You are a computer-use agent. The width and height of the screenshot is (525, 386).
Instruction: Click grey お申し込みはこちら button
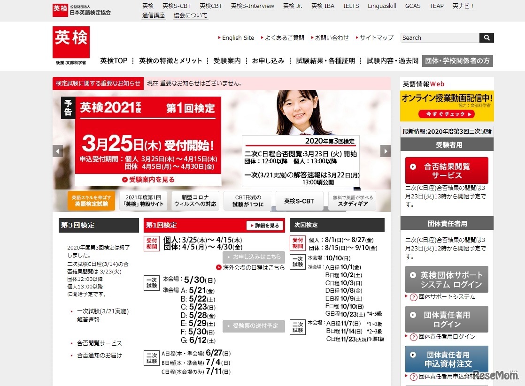254,257
